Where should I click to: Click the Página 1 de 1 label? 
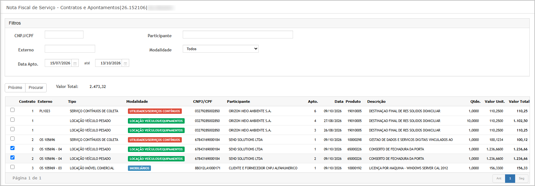[27, 178]
